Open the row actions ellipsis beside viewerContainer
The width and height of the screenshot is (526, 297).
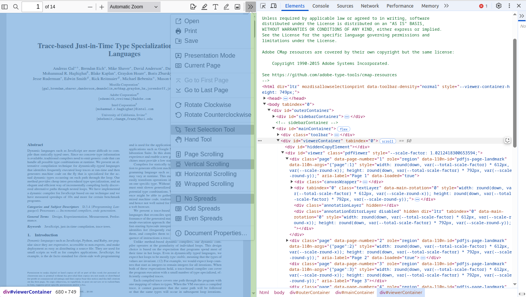(x=260, y=141)
